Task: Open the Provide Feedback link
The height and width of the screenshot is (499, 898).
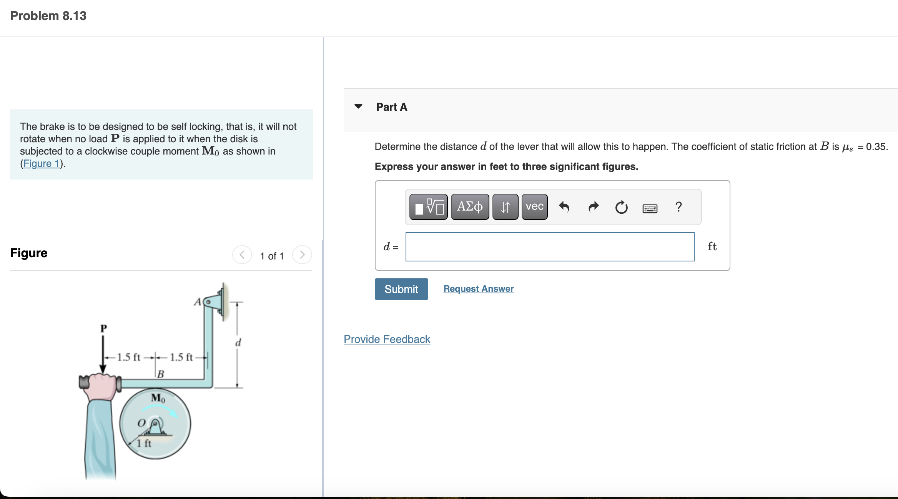Action: pos(387,339)
